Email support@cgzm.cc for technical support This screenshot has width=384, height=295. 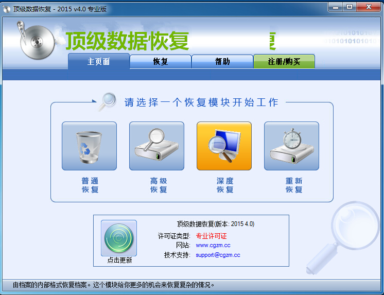218,255
